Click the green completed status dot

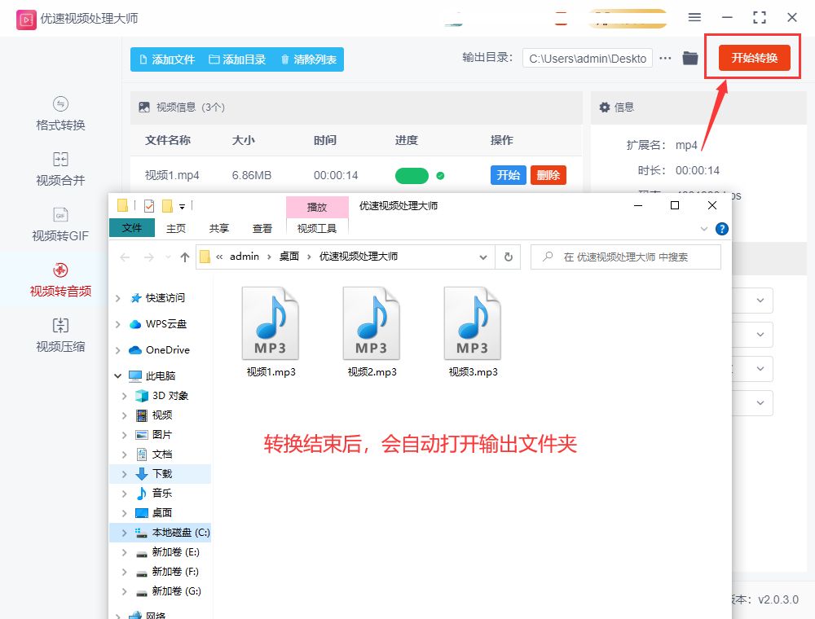[440, 176]
